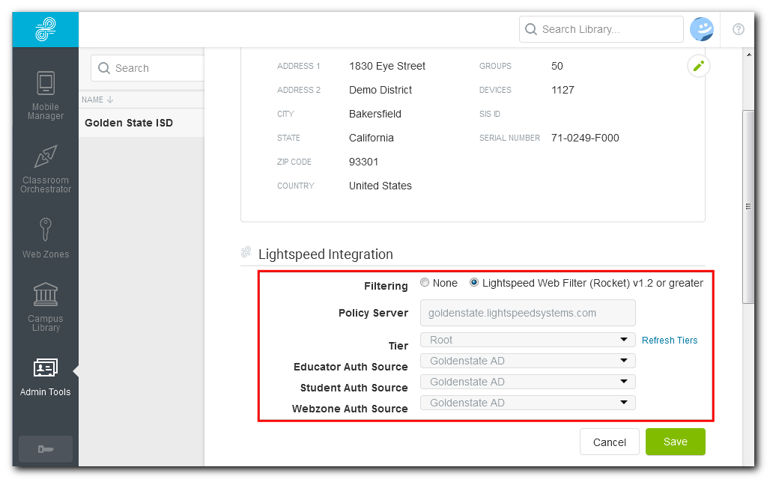This screenshot has width=767, height=479.
Task: Open Mobile Manager from the sidebar
Action: (x=46, y=95)
